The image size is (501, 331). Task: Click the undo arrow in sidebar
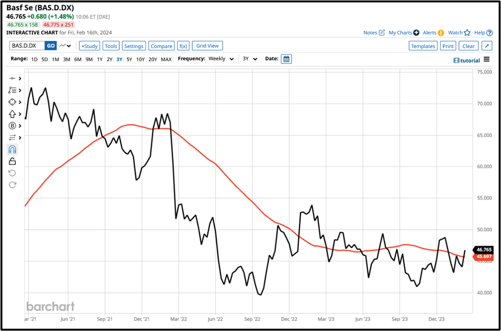click(12, 173)
